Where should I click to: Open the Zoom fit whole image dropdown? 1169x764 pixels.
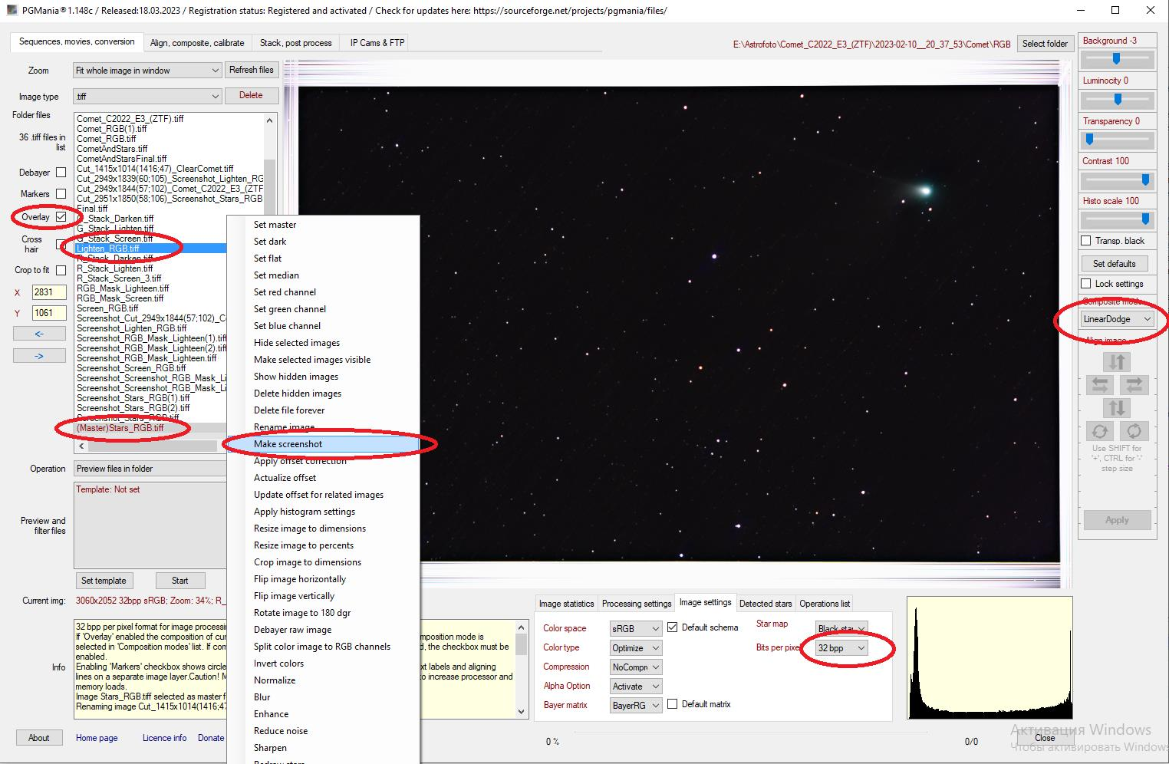click(147, 71)
